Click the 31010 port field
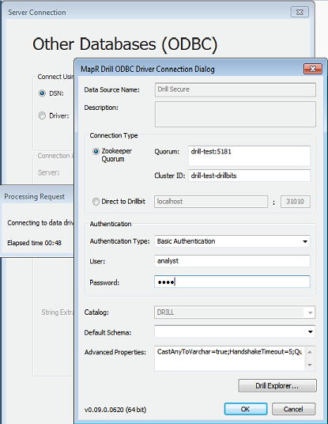The image size is (328, 424). tap(296, 202)
